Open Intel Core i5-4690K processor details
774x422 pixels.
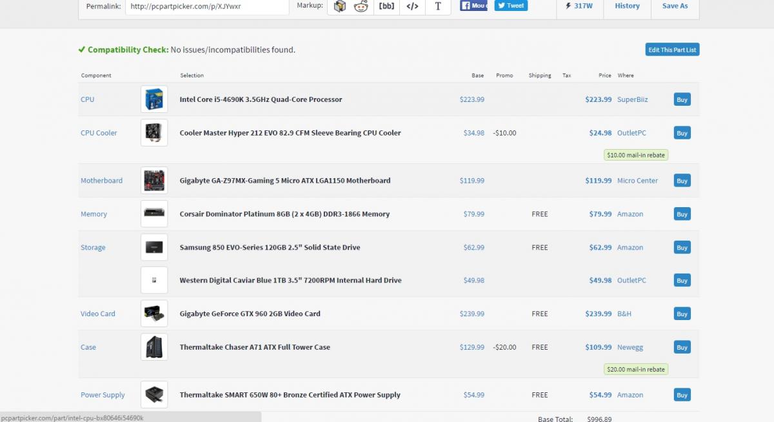(261, 99)
